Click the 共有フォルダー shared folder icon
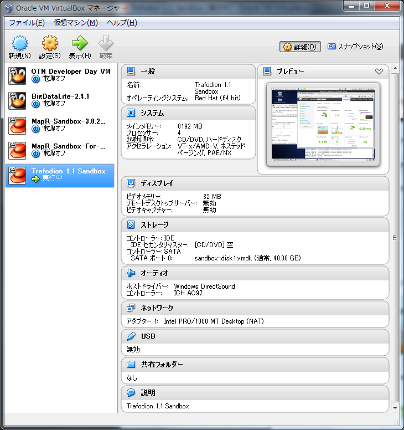Image resolution: width=404 pixels, height=430 pixels. (x=131, y=365)
